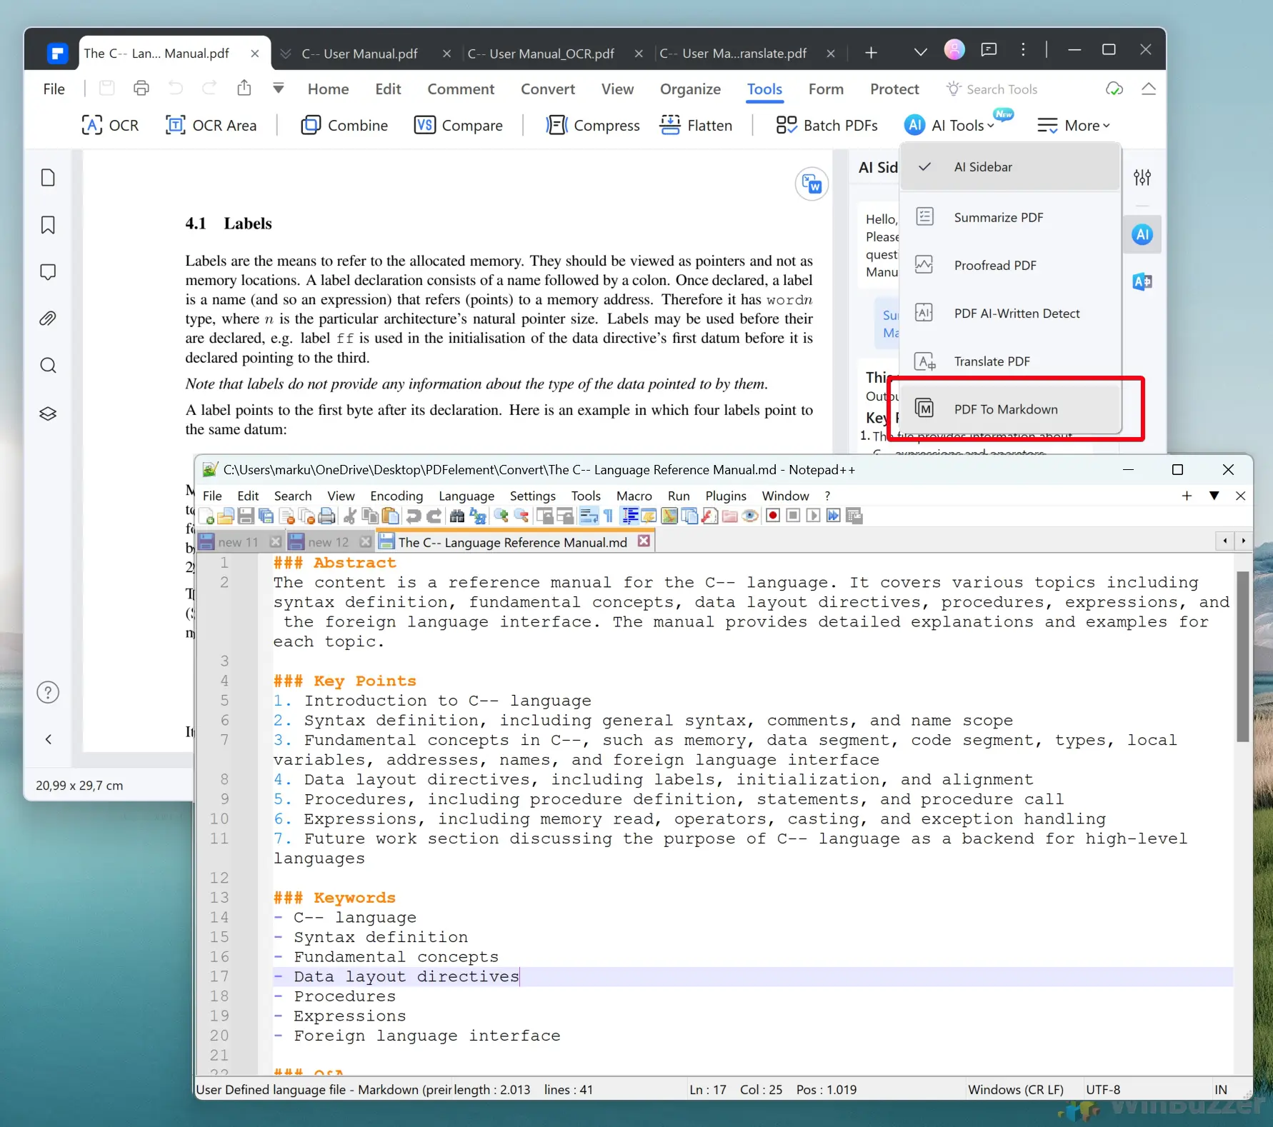Screen dimensions: 1273x1127
Task: Click the translate icon in right sidebar
Action: point(1142,281)
